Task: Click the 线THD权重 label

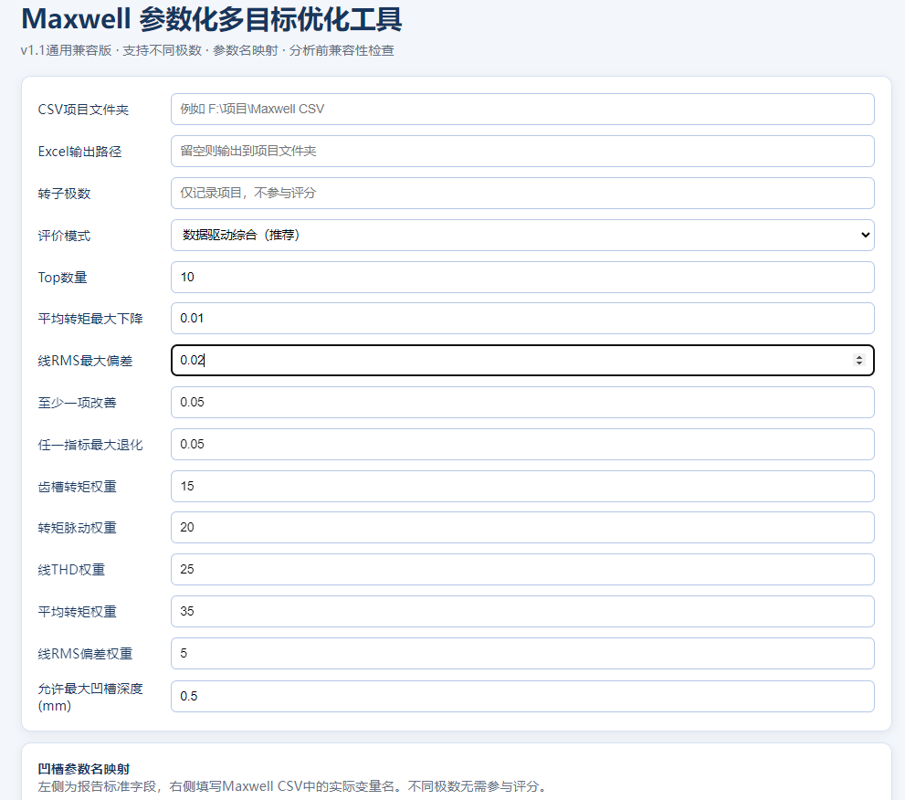Action: [x=71, y=570]
